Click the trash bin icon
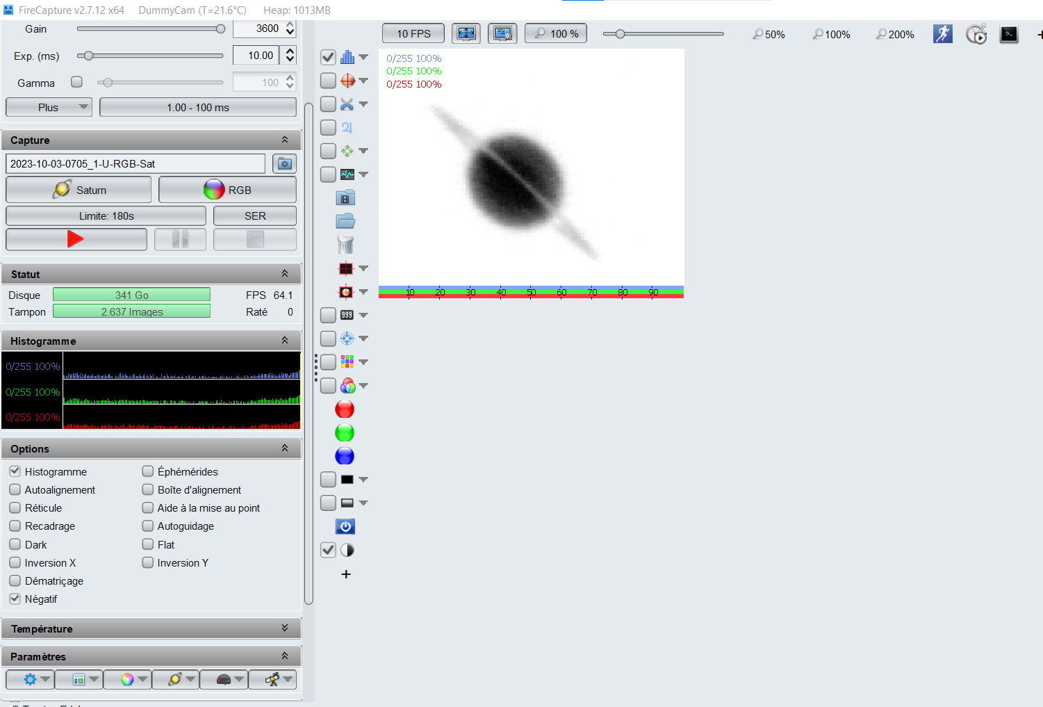The width and height of the screenshot is (1043, 707). [345, 245]
